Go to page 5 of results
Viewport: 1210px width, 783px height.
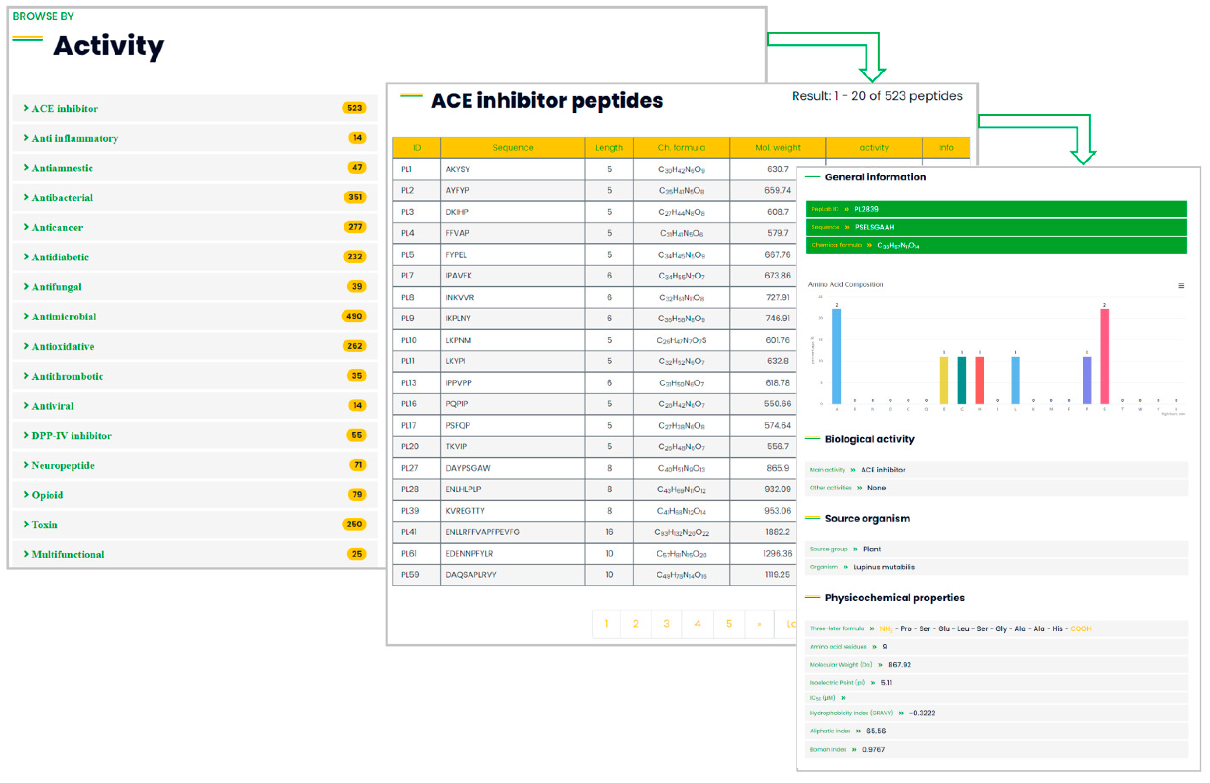729,624
